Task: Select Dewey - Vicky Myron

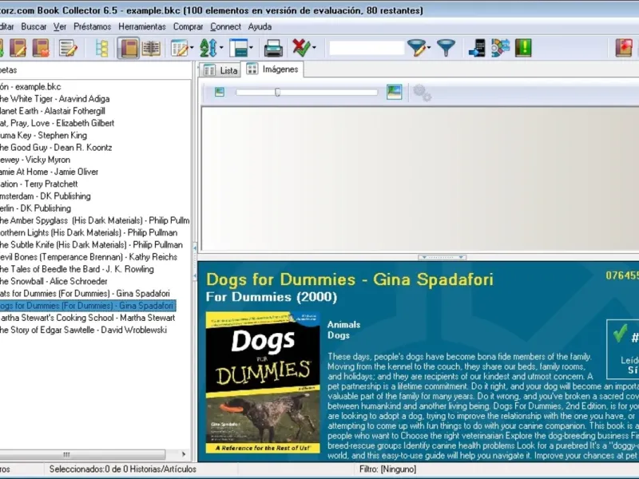Action: (x=35, y=160)
